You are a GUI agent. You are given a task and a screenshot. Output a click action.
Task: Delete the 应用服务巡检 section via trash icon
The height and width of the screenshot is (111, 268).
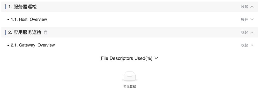point(46,32)
